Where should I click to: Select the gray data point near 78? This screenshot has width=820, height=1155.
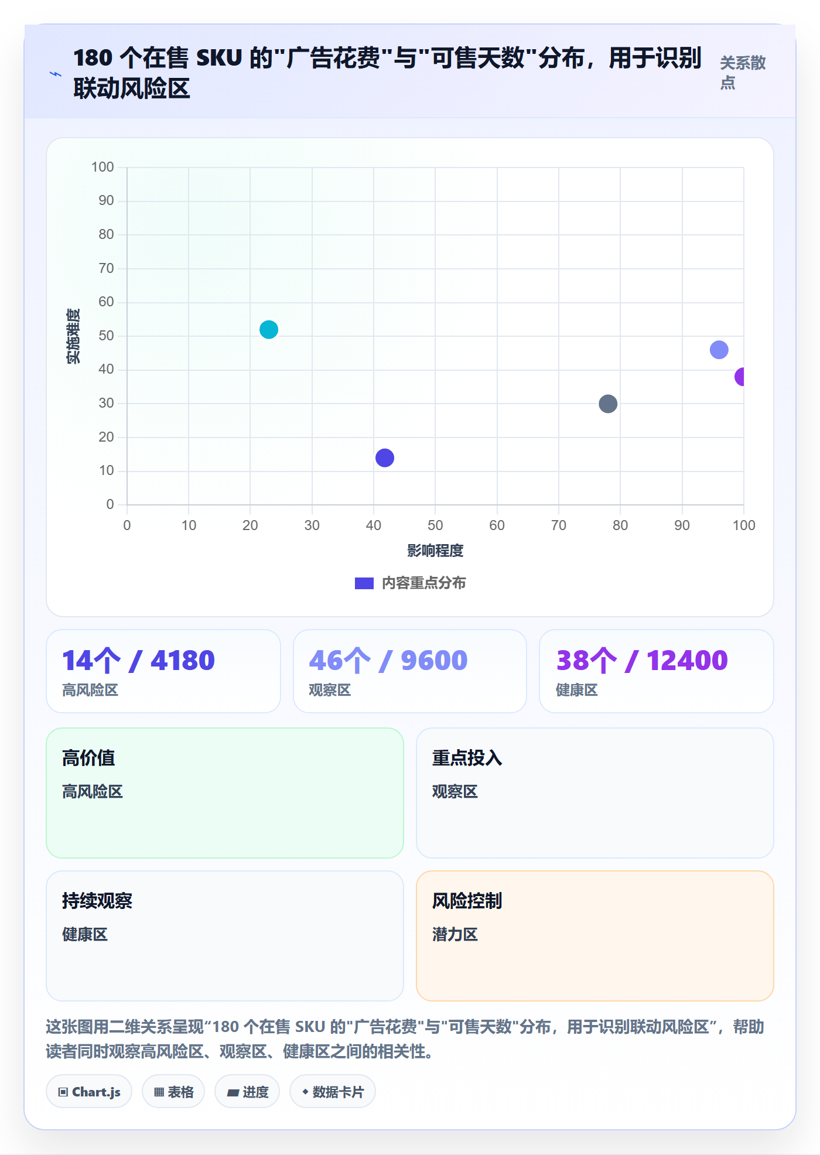coord(608,404)
